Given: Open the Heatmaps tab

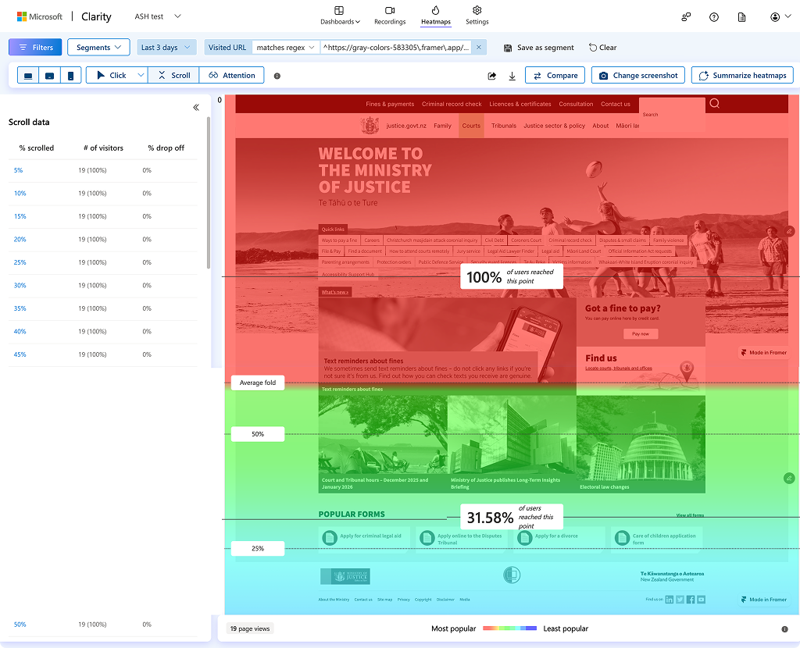Looking at the screenshot, I should coord(436,16).
